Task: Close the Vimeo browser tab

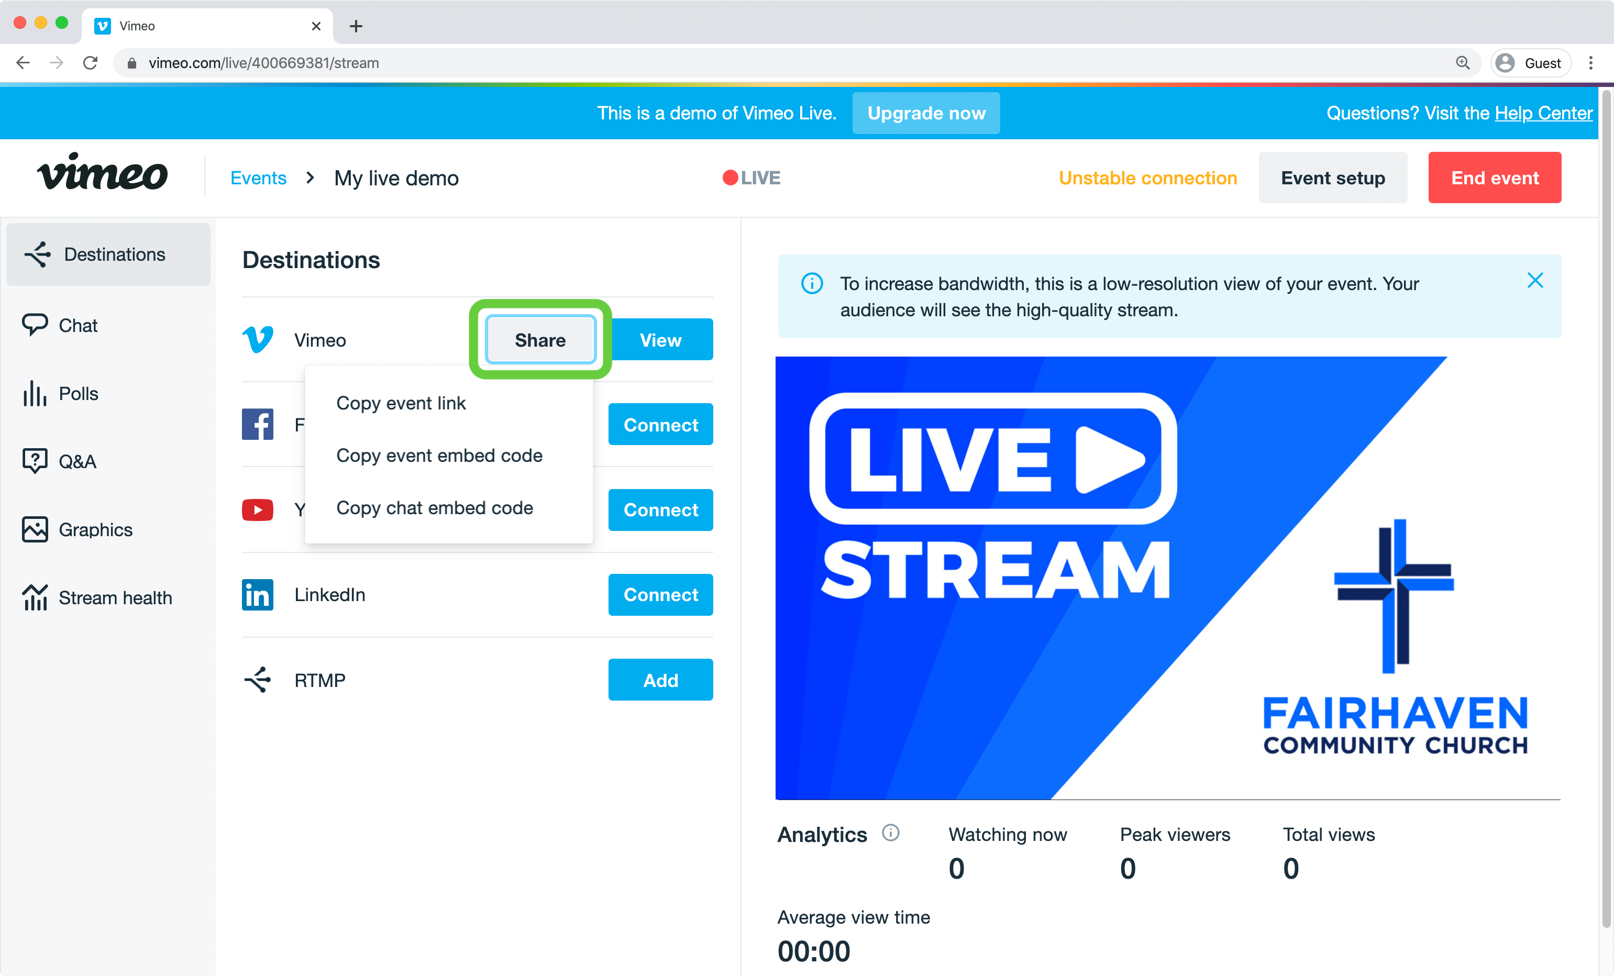Action: click(316, 26)
